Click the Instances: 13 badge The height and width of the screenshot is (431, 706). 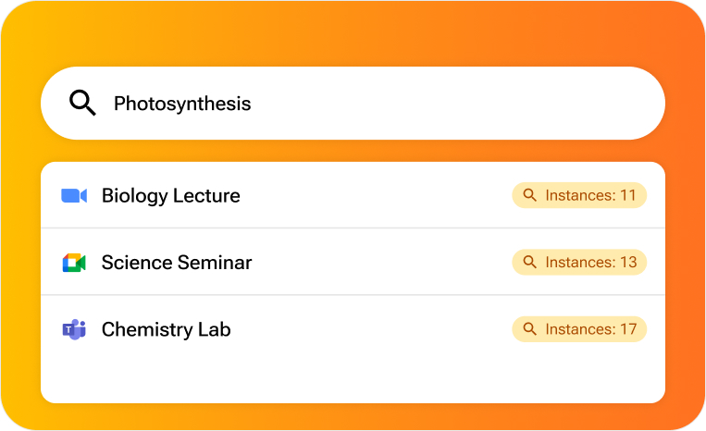point(579,262)
